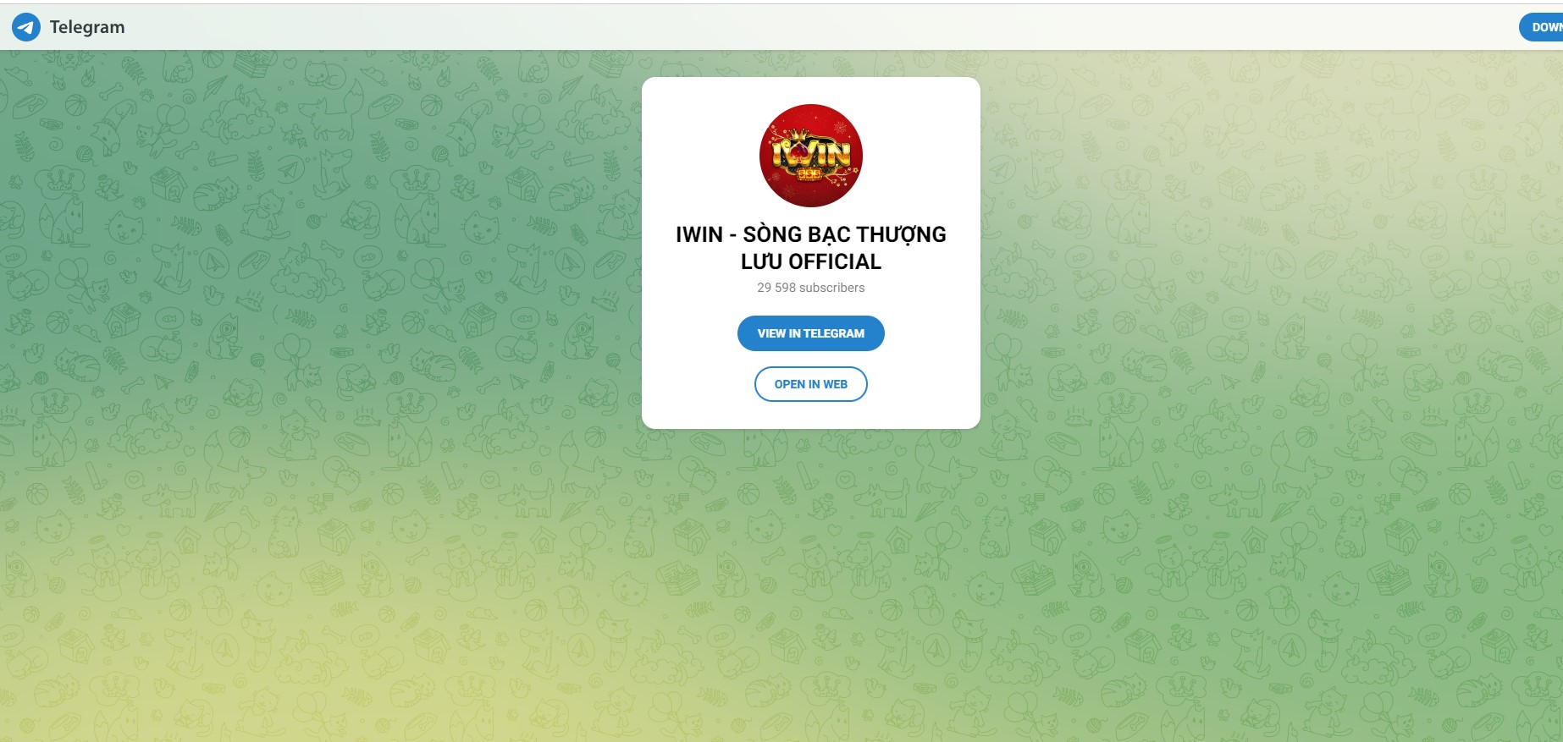Click the golden IWIN lettering in avatar
This screenshot has height=742, width=1563.
tap(811, 153)
